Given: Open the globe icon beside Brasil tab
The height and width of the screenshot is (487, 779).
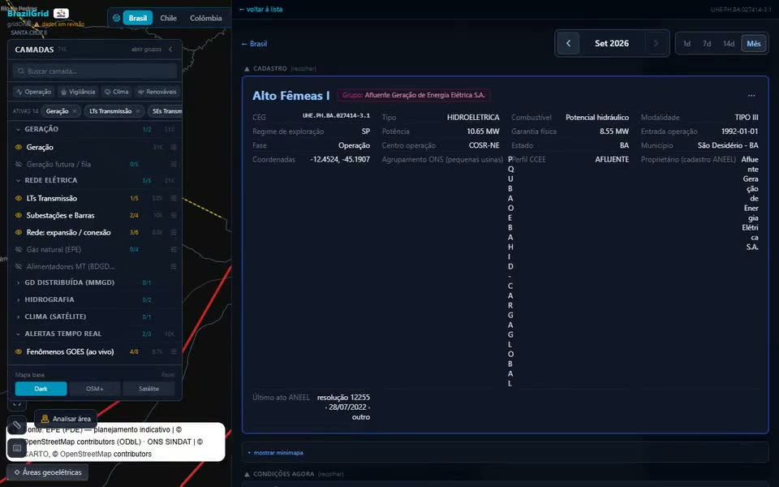Looking at the screenshot, I should pos(116,18).
